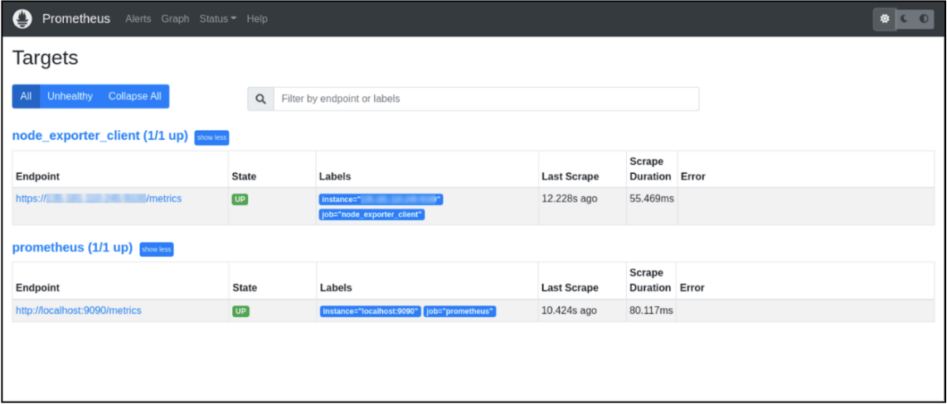The width and height of the screenshot is (947, 404).
Task: Select the All targets filter
Action: point(26,97)
